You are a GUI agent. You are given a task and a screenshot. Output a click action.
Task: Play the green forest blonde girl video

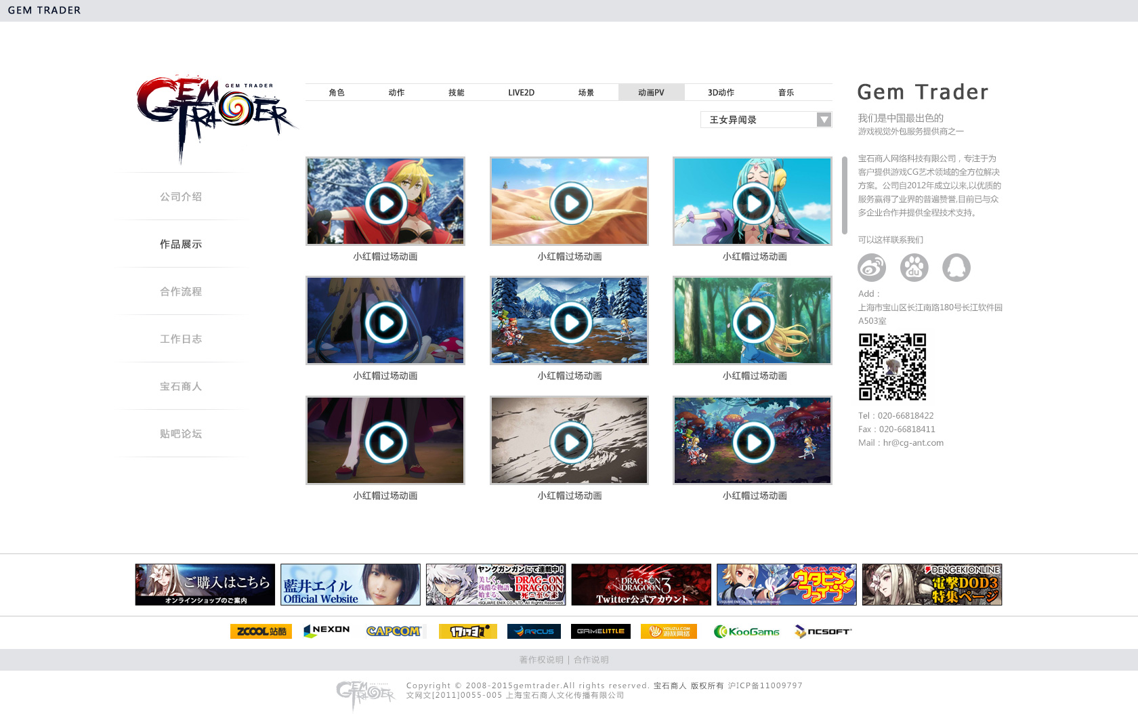click(x=753, y=322)
